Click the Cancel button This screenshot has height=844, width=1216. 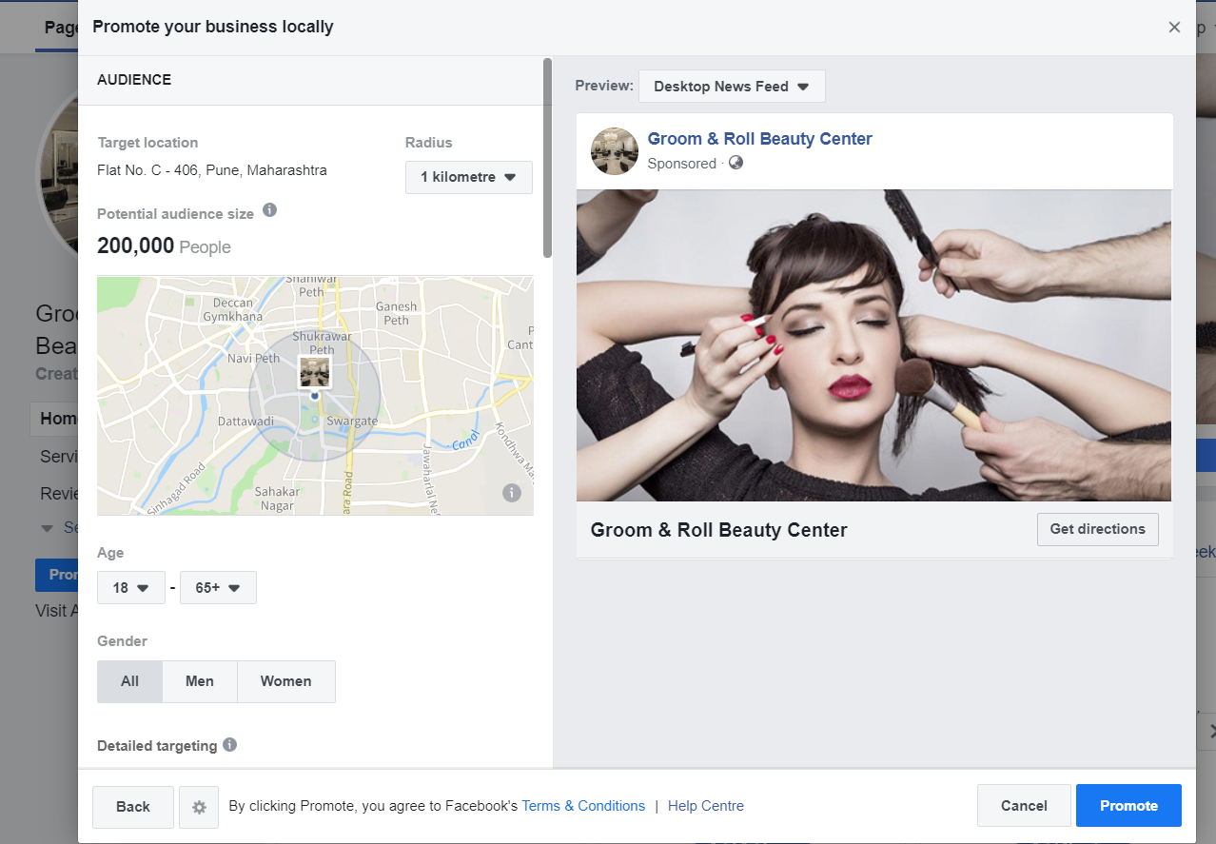point(1024,806)
